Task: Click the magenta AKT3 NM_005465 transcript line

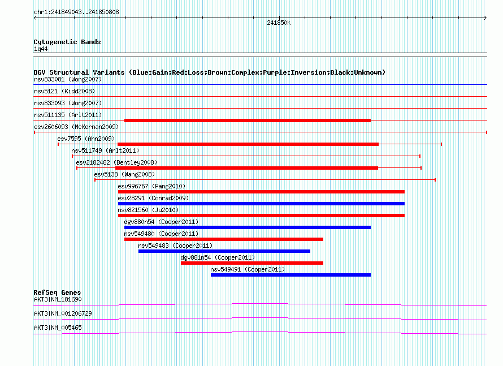Action: [x=260, y=332]
